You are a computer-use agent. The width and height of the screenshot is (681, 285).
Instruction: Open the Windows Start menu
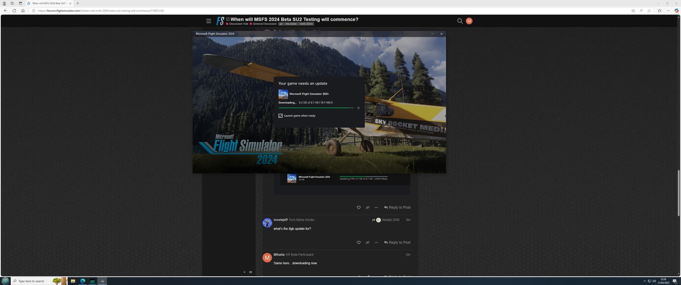(5, 281)
